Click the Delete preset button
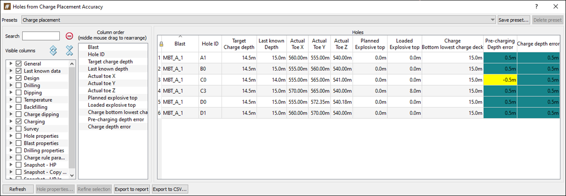This screenshot has height=196, width=566. [x=547, y=20]
